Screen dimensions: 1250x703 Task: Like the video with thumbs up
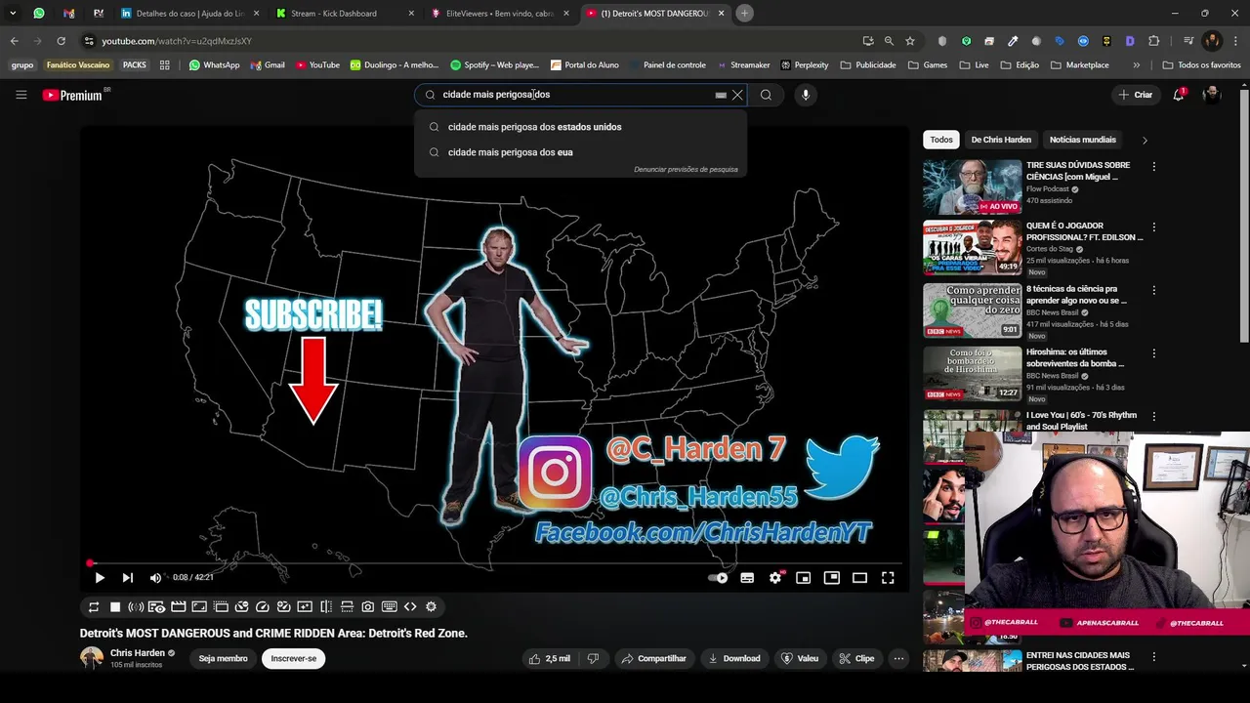tap(549, 658)
